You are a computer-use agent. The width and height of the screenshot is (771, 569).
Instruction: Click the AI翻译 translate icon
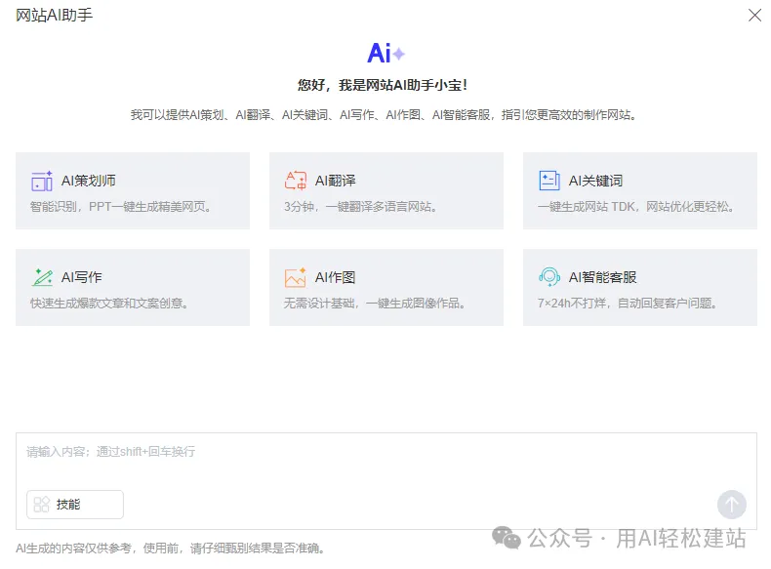[x=296, y=181]
